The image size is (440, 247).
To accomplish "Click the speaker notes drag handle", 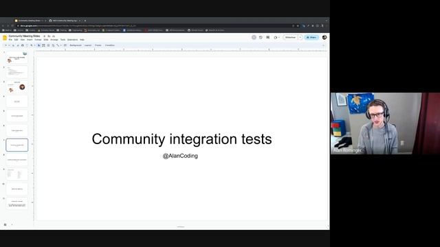I will click(x=181, y=227).
